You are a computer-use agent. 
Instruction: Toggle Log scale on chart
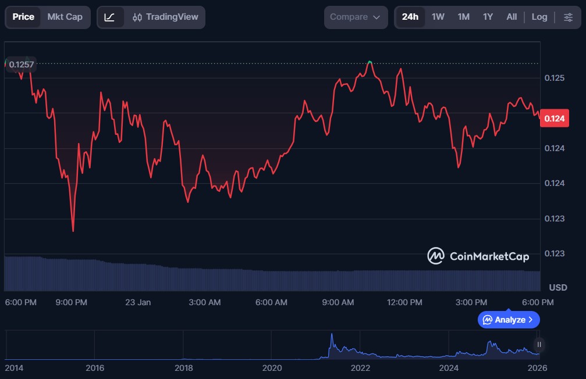pyautogui.click(x=539, y=17)
